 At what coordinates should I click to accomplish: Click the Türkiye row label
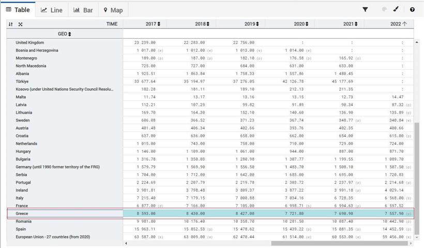[x=22, y=82]
